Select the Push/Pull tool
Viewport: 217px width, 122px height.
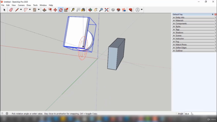[44, 10]
